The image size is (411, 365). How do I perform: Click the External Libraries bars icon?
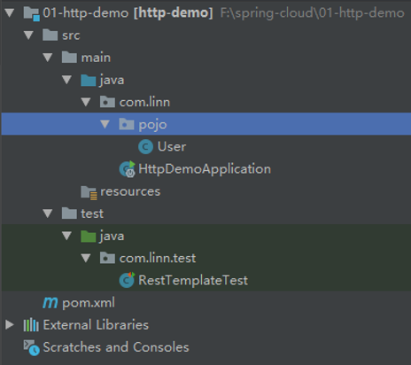click(31, 325)
